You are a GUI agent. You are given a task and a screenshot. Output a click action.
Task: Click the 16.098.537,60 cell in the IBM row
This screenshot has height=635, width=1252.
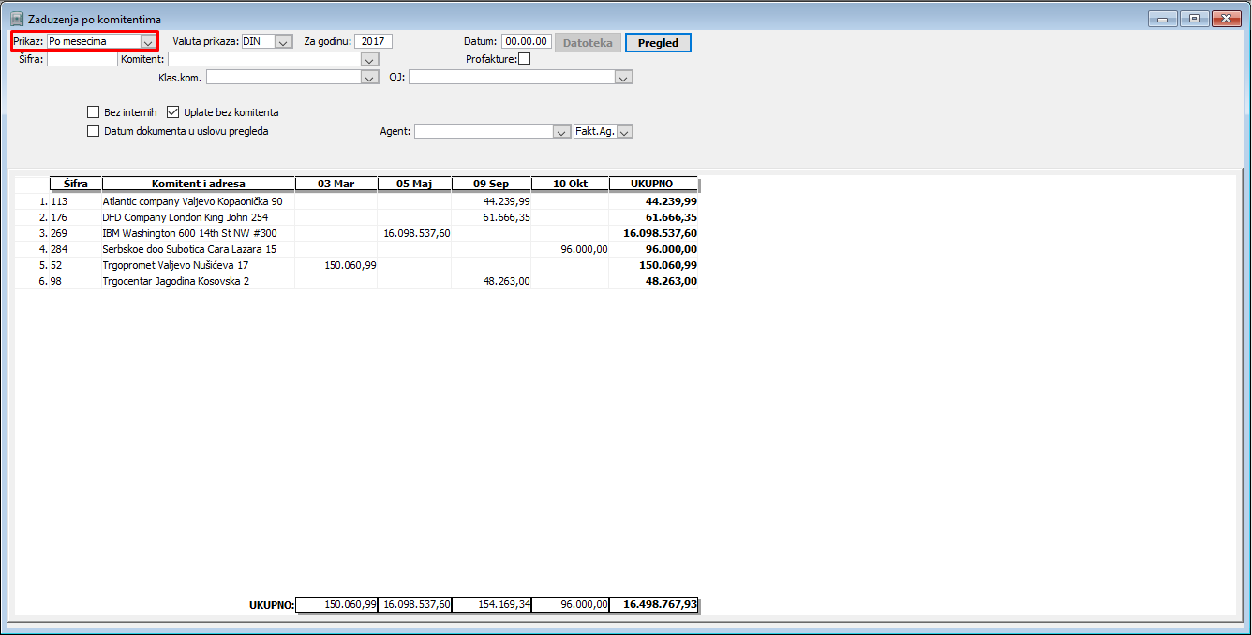point(416,233)
